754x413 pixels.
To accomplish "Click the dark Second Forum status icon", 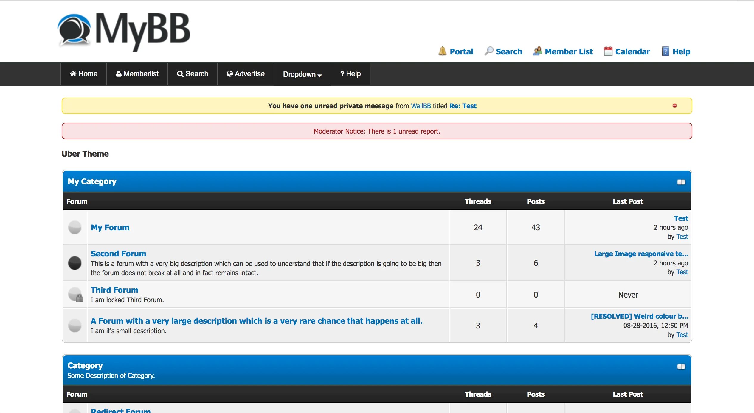I will click(x=75, y=263).
